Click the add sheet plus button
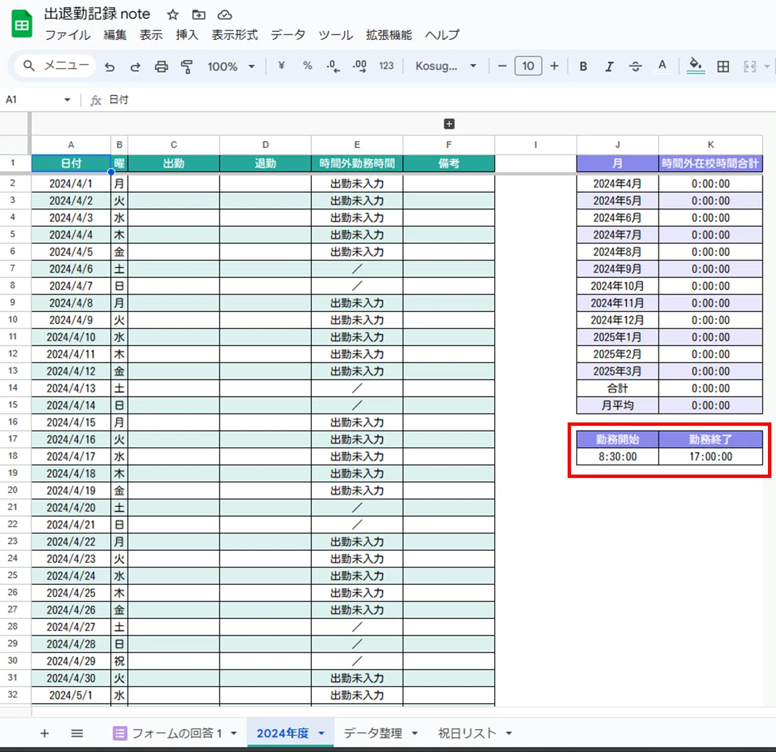The image size is (776, 752). click(45, 733)
